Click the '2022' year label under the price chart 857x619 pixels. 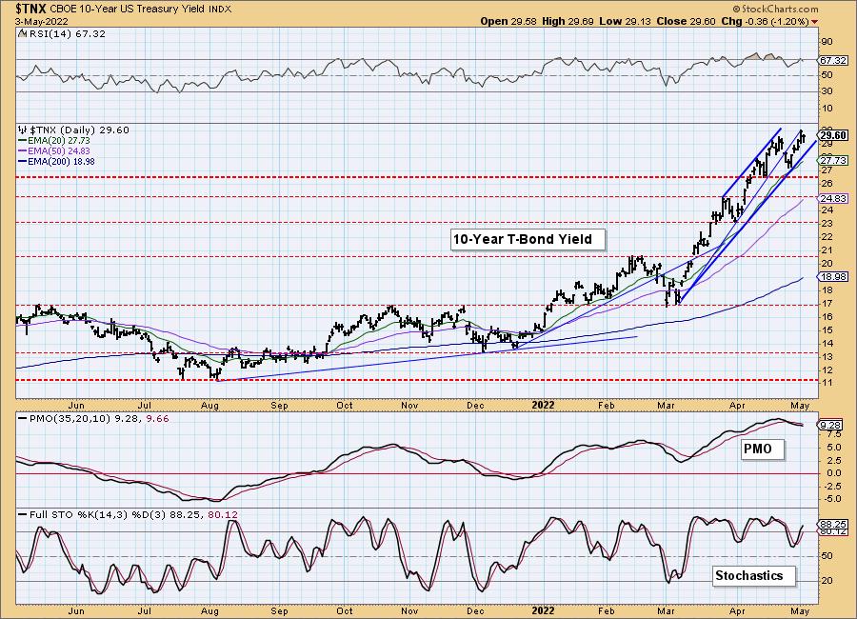click(x=544, y=405)
